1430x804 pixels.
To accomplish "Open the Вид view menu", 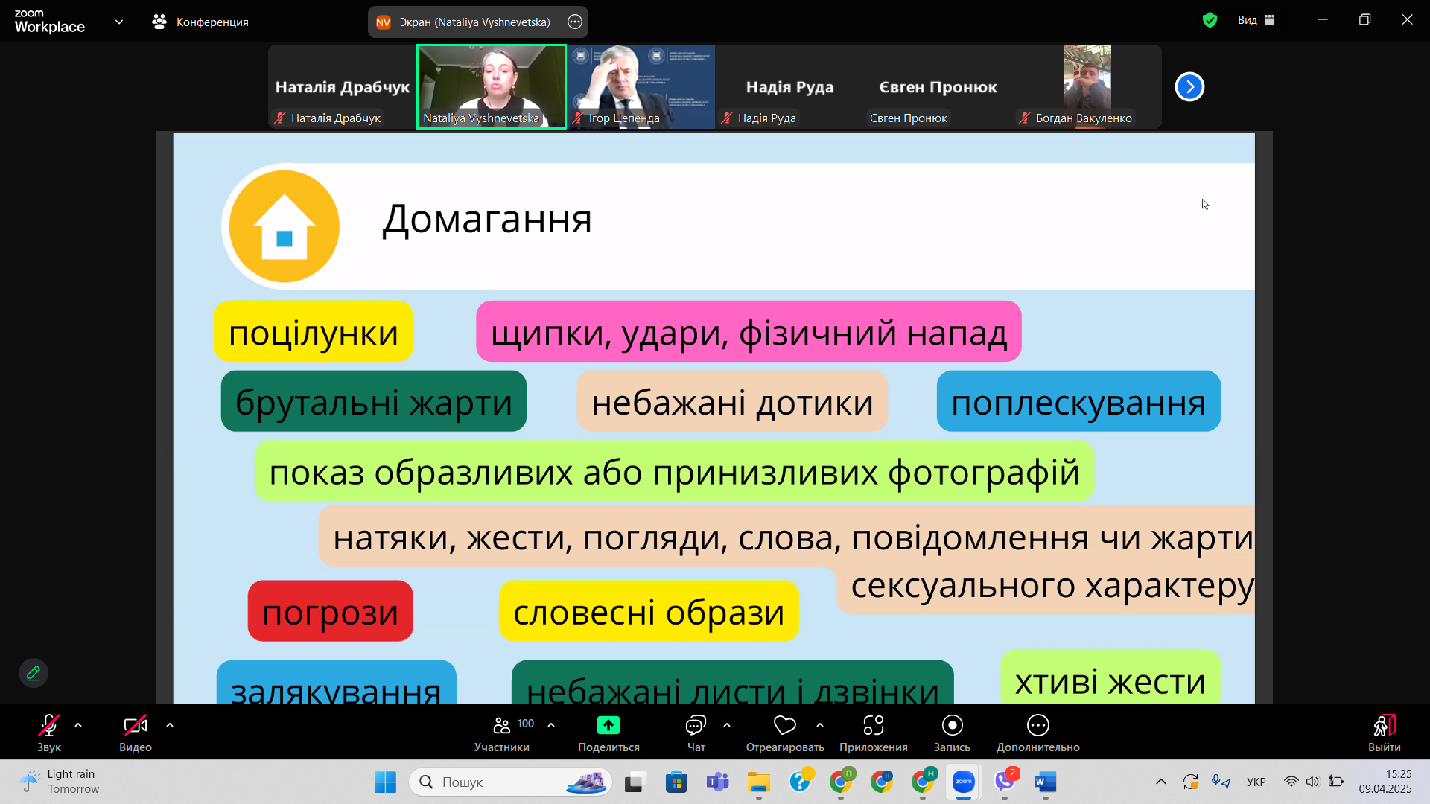I will point(1256,20).
